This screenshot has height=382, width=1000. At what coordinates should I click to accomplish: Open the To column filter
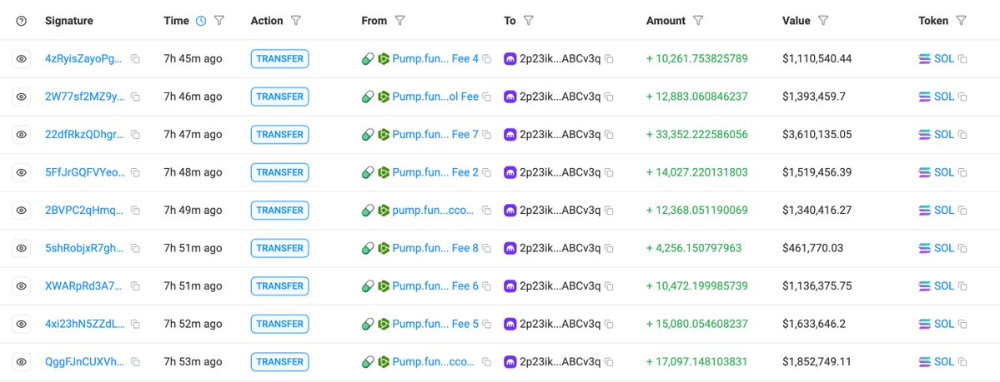(x=528, y=21)
